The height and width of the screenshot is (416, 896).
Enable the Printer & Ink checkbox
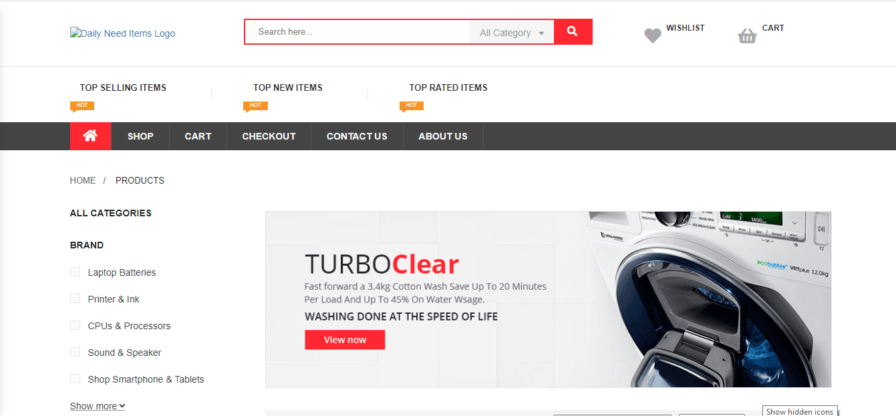point(75,298)
